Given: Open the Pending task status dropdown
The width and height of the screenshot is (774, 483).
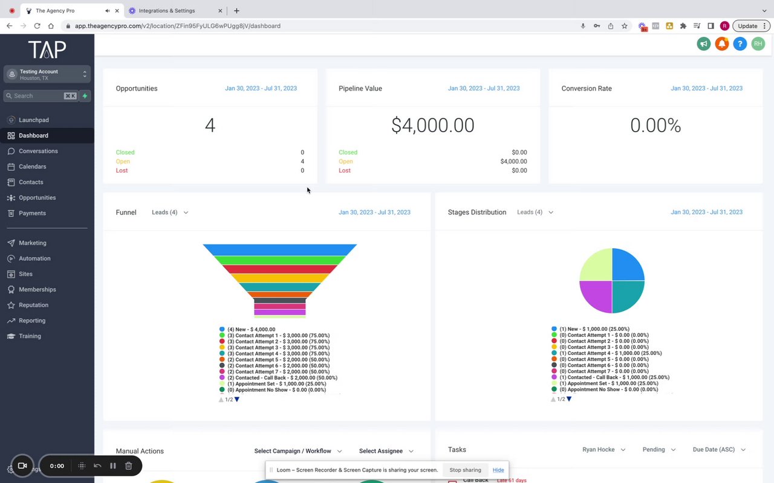Looking at the screenshot, I should click(x=659, y=450).
